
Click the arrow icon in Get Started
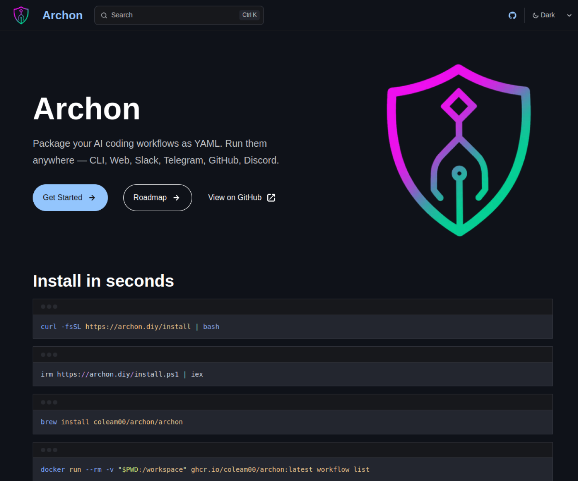click(x=92, y=198)
